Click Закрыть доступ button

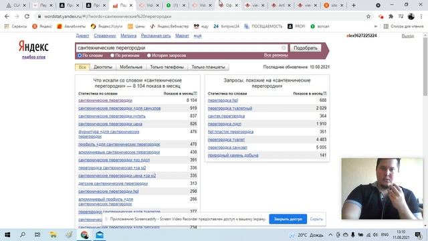(x=288, y=219)
